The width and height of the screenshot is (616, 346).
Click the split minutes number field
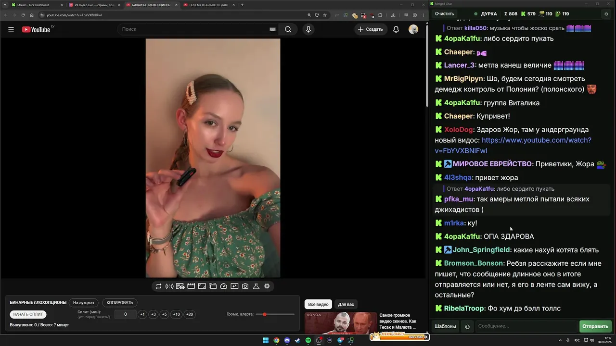126,314
